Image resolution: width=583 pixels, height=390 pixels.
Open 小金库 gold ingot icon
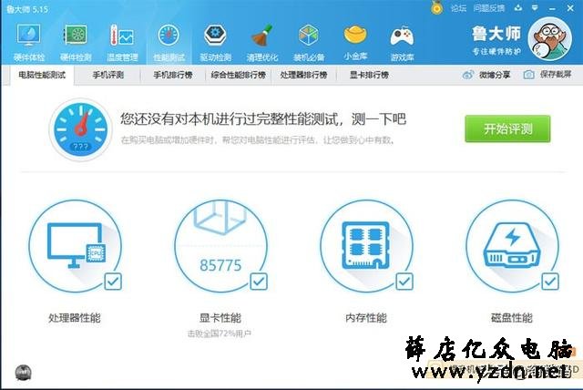click(355, 42)
